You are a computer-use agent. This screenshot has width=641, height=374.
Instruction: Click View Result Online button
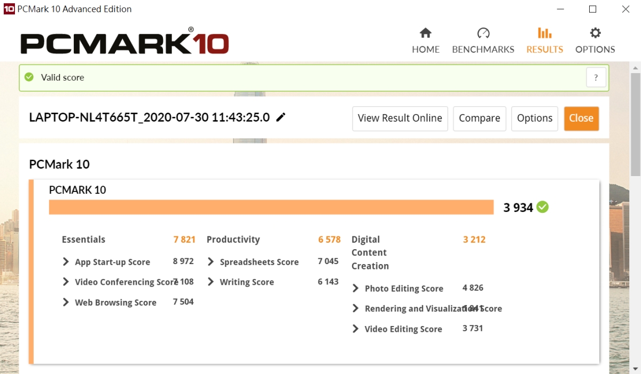400,118
